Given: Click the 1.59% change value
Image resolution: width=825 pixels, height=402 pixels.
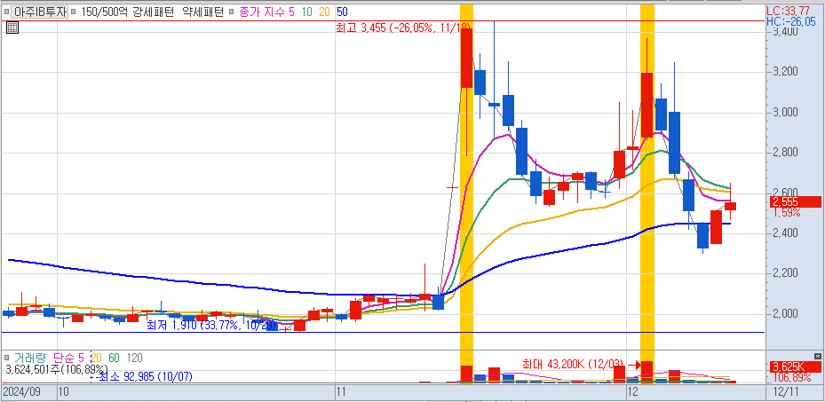Looking at the screenshot, I should [x=787, y=213].
